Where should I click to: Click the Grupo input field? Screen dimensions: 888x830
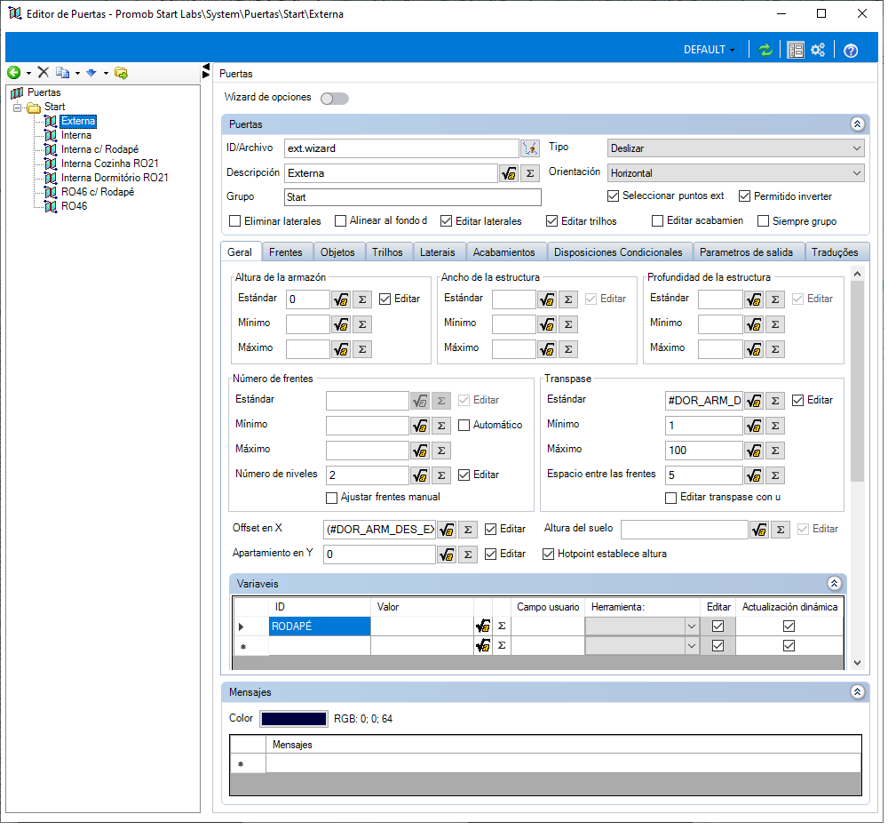[413, 197]
